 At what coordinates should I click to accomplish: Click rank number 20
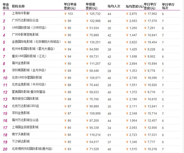tap(5, 149)
